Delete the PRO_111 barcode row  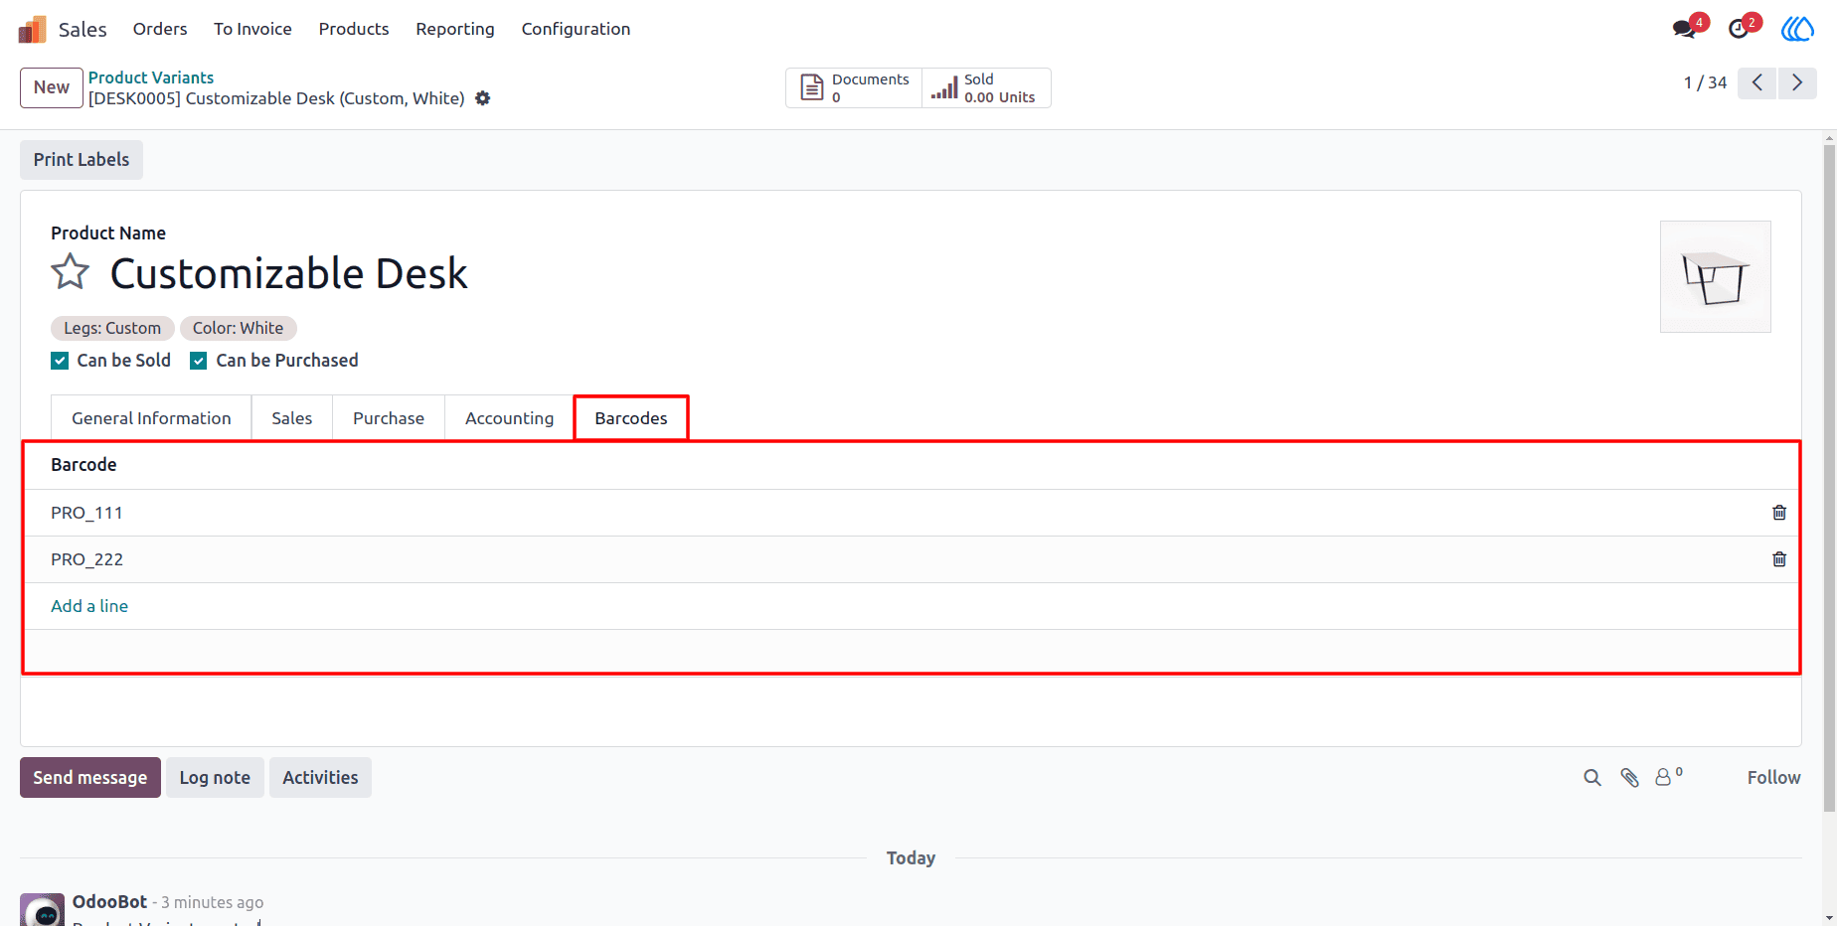[x=1779, y=513]
